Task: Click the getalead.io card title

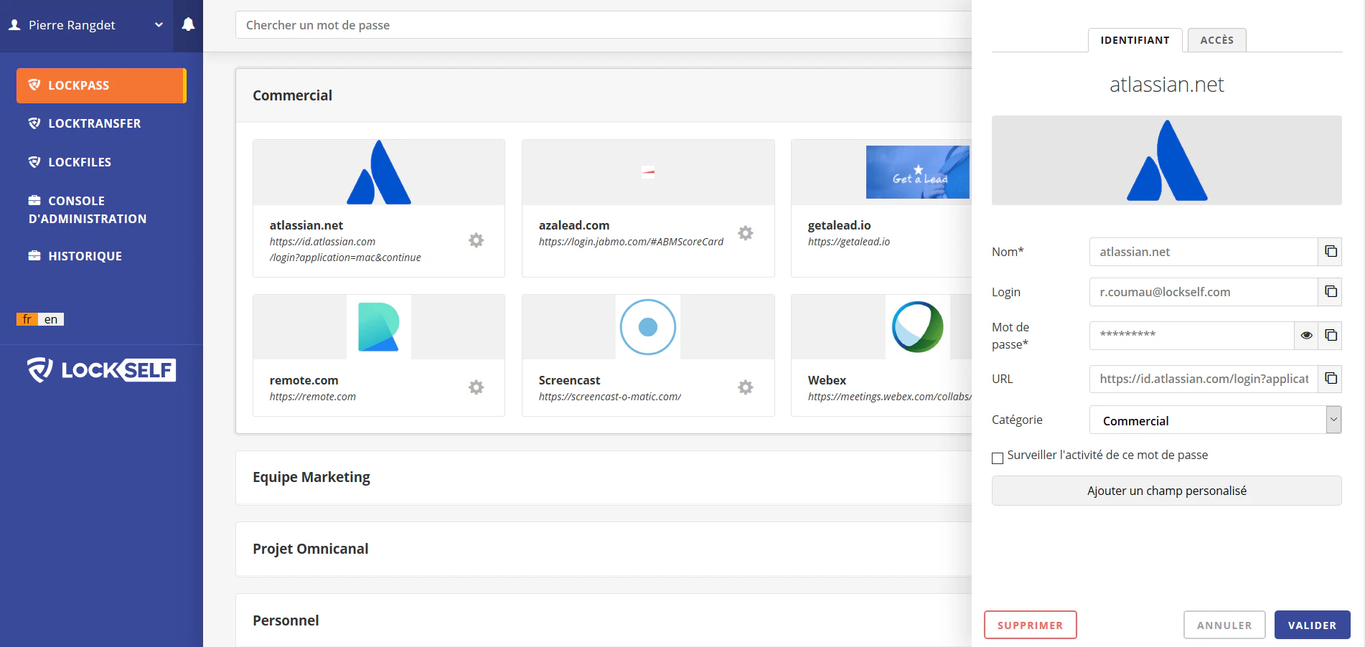Action: point(839,225)
